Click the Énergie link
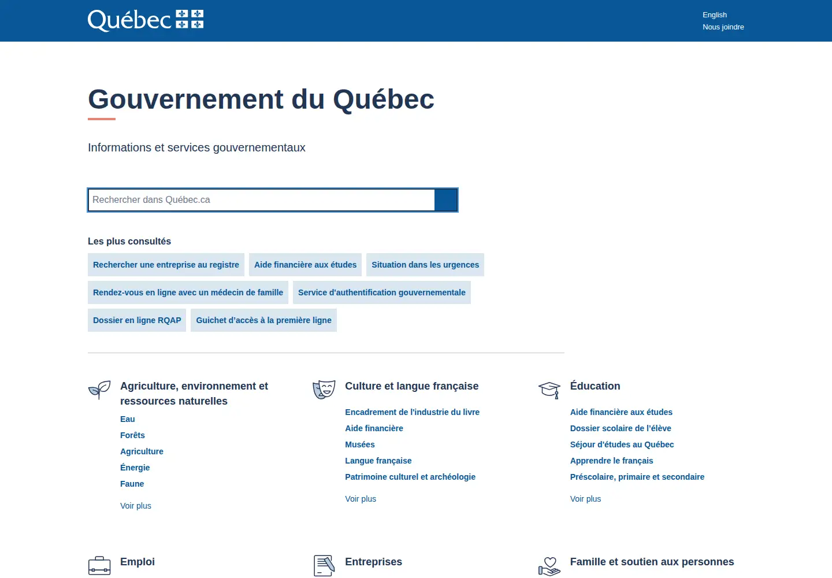The image size is (832, 578). tap(135, 468)
